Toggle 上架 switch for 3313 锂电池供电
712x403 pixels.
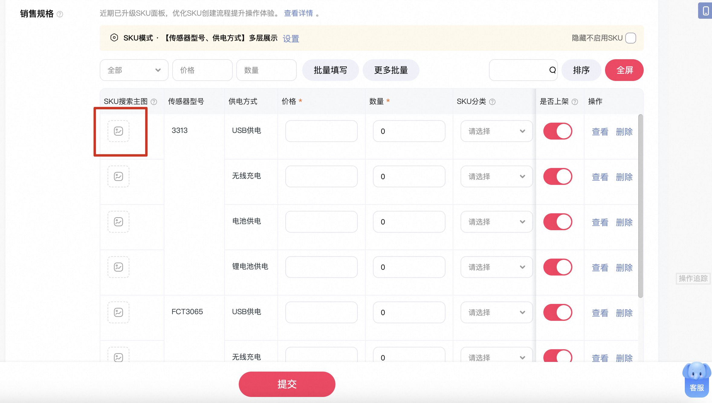(558, 267)
